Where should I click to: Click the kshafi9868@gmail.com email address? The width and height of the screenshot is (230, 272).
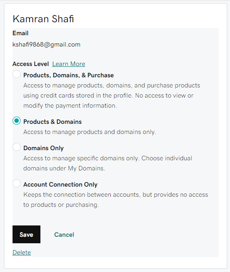[x=46, y=45]
